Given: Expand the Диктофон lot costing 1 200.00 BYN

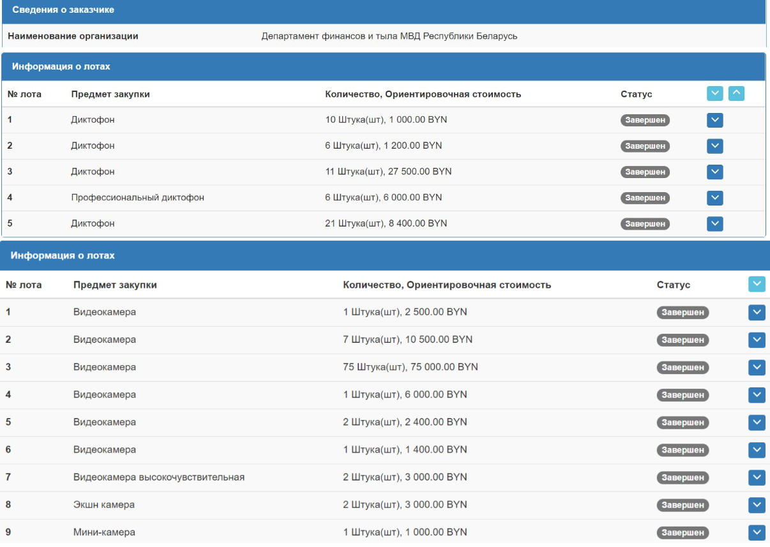Looking at the screenshot, I should 714,146.
